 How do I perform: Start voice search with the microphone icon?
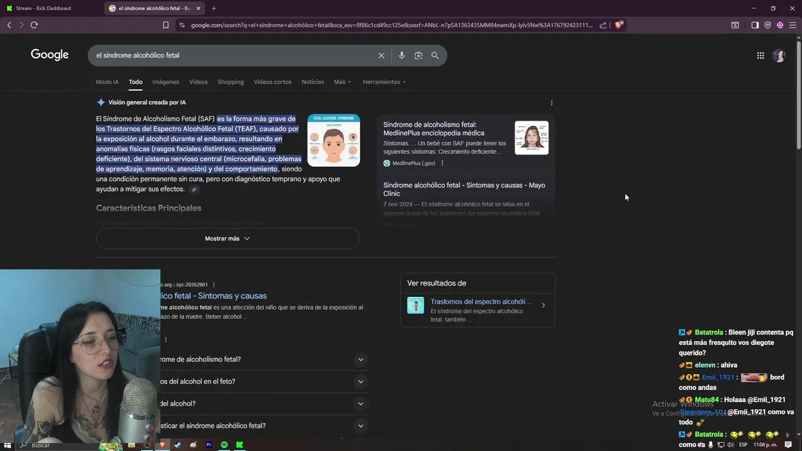(x=402, y=55)
